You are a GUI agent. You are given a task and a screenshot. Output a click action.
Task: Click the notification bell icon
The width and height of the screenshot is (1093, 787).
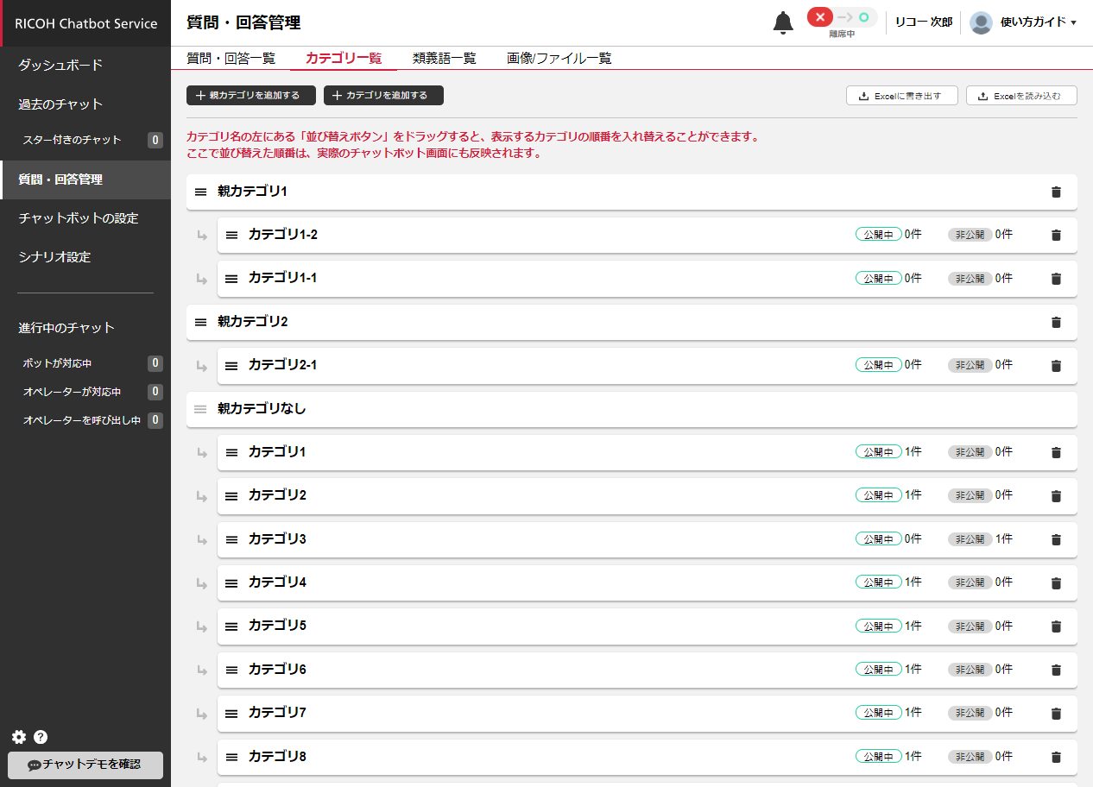coord(782,22)
